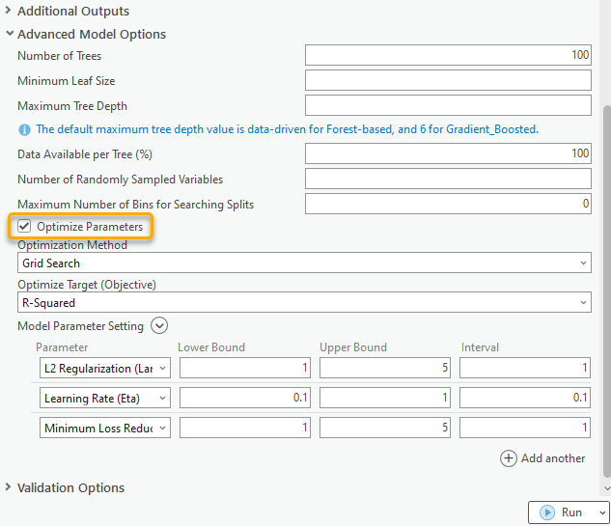Open the Optimize Target (Objective) dropdown
Screen dimensions: 611x526
click(x=304, y=303)
